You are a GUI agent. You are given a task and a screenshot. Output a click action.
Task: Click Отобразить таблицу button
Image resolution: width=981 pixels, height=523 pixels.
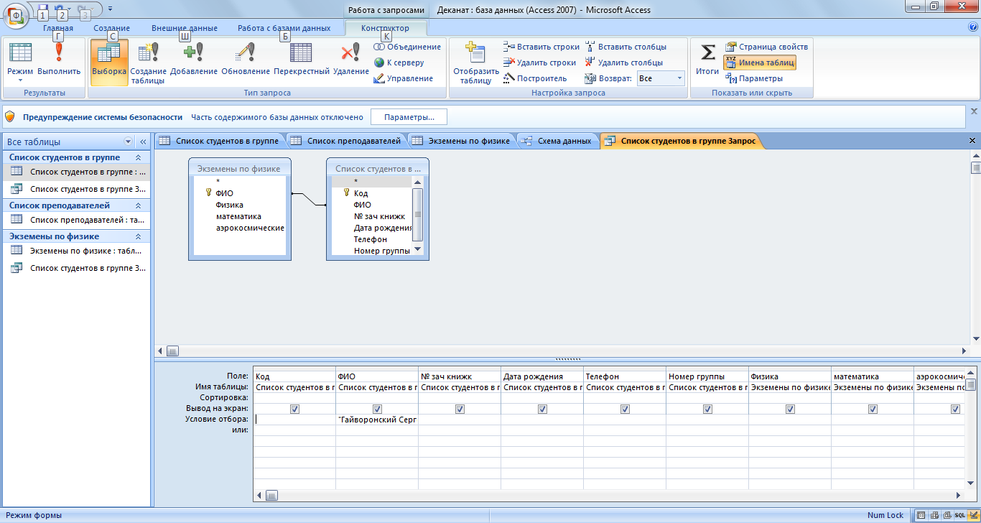475,63
